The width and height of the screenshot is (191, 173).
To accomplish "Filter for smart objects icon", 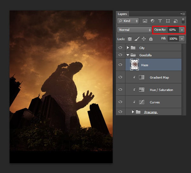I will pyautogui.click(x=175, y=21).
